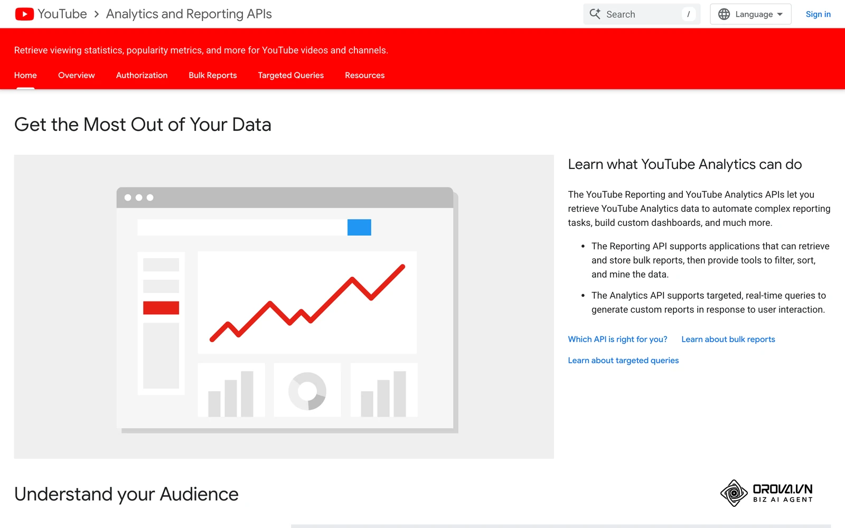
Task: Open the YouTube breadcrumb text link
Action: tap(62, 14)
